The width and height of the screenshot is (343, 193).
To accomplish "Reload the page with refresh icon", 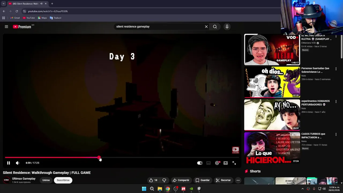I will [17, 11].
